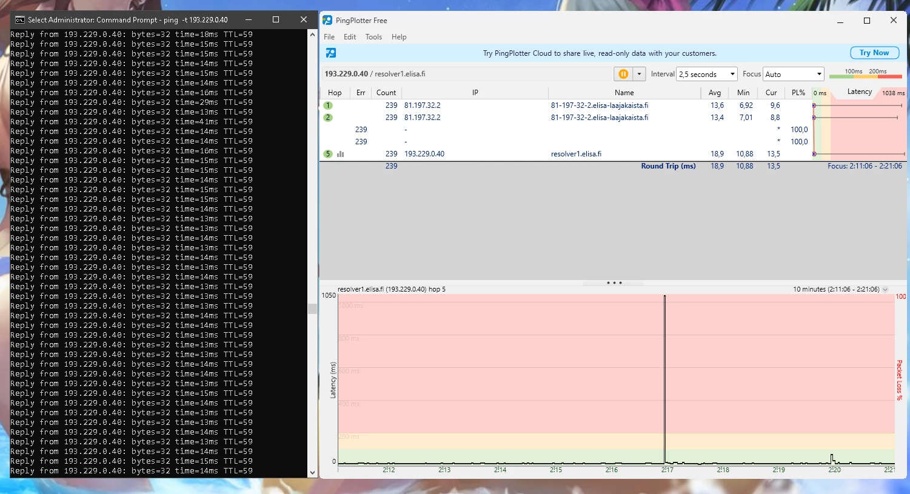Click the hop 2 minimum value 7,01
This screenshot has height=494, width=910.
[746, 118]
